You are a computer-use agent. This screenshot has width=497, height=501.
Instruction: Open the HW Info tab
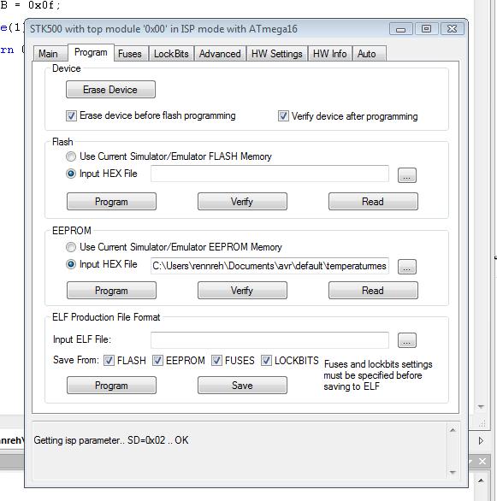[330, 53]
